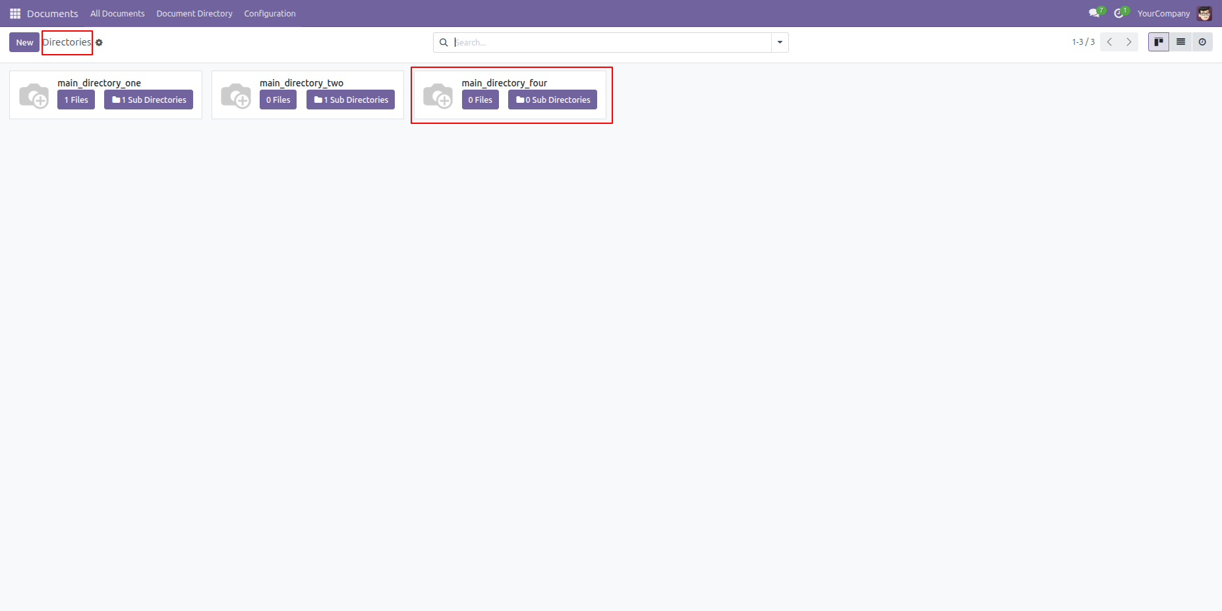Switch to activity view
1222x611 pixels.
tap(1202, 42)
